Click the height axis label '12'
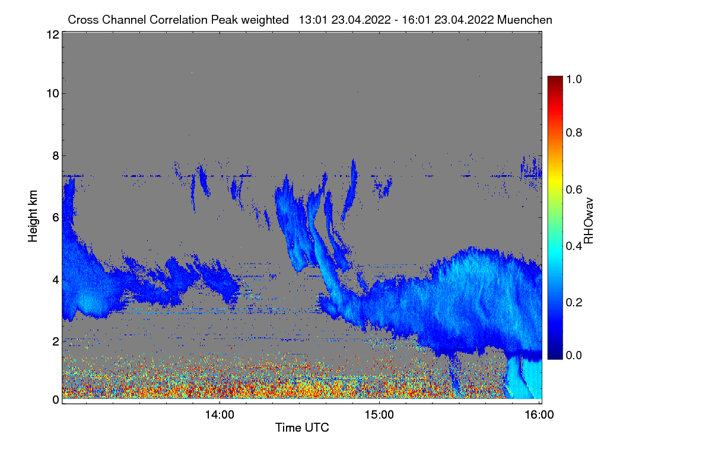The image size is (712, 475). tap(52, 34)
